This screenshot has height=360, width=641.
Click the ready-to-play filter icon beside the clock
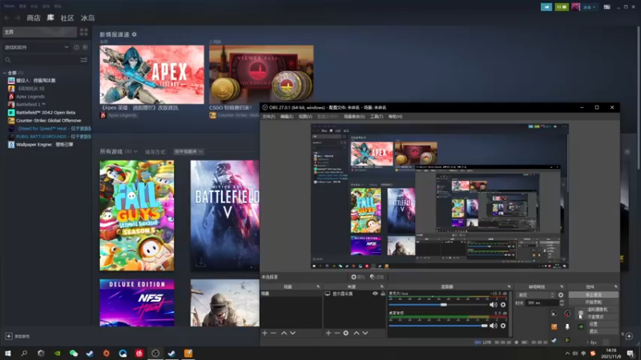[x=85, y=47]
